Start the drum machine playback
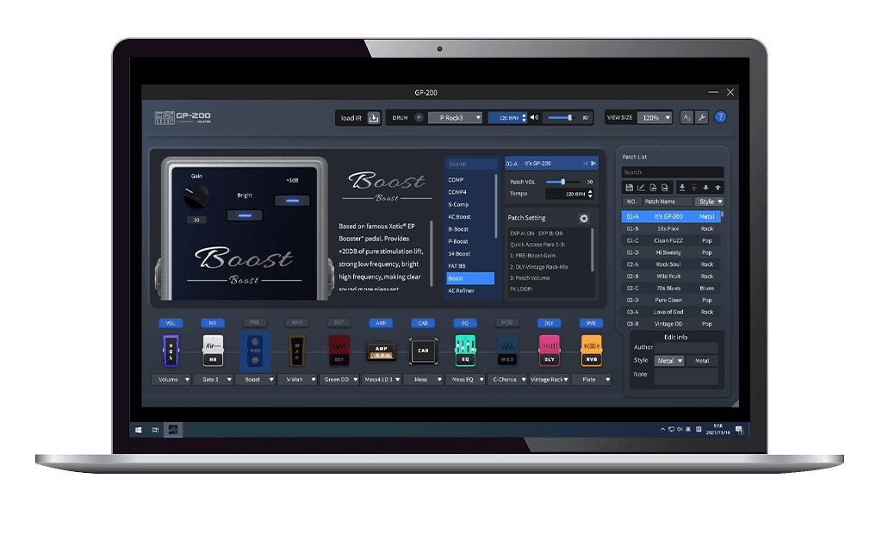 pos(419,118)
